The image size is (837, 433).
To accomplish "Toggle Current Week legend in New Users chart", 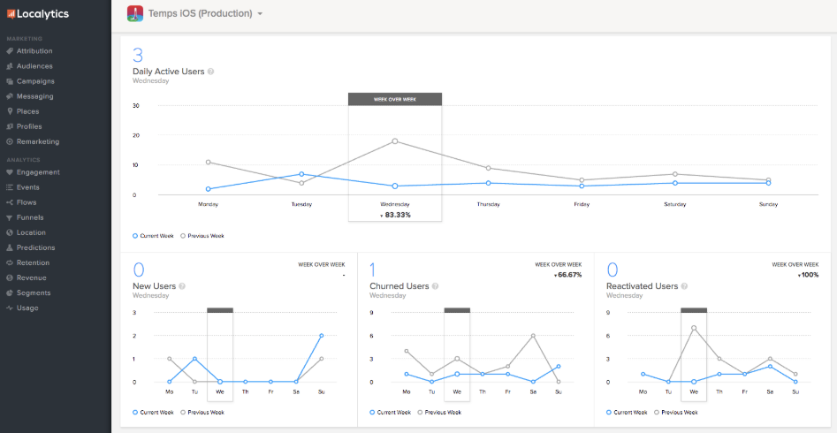I will (153, 412).
